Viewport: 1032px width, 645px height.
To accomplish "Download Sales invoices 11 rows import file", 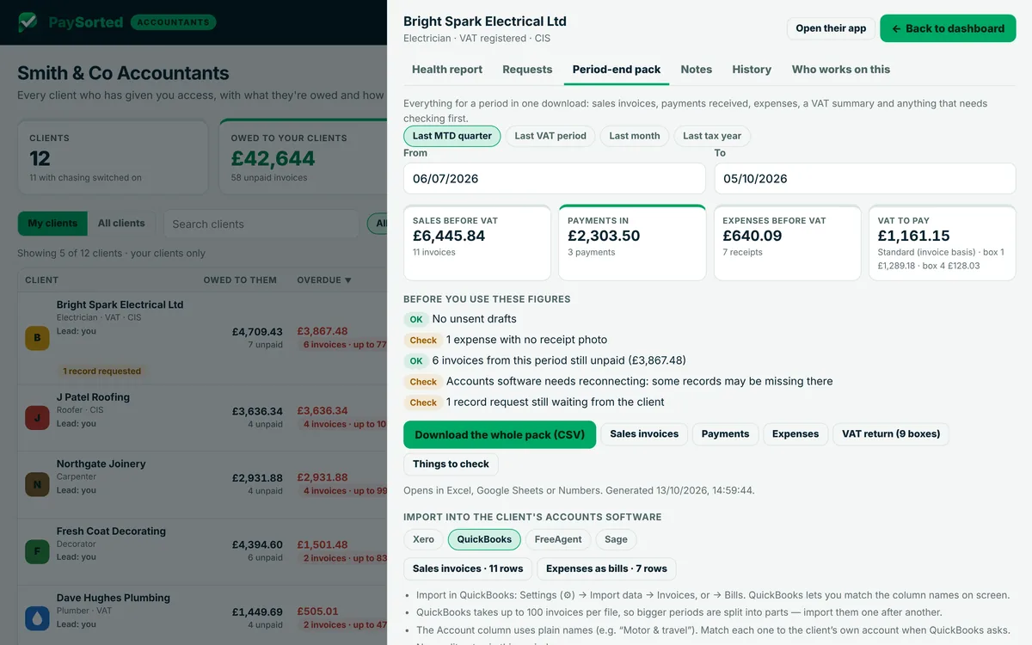I will click(468, 568).
